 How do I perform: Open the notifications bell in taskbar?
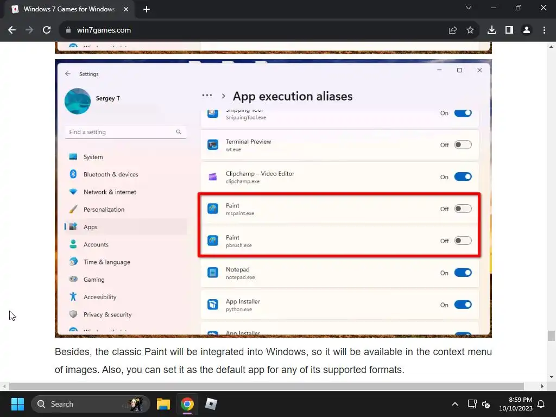tap(541, 404)
